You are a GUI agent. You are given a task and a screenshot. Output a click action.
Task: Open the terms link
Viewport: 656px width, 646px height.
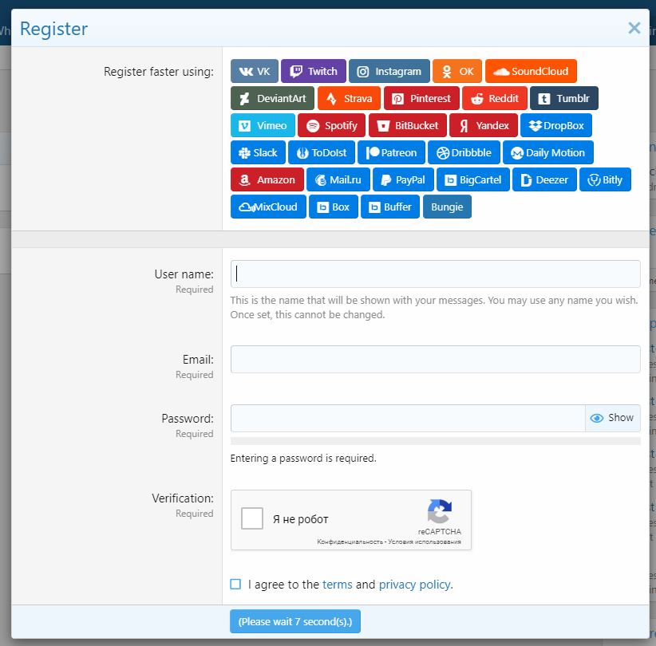coord(337,585)
